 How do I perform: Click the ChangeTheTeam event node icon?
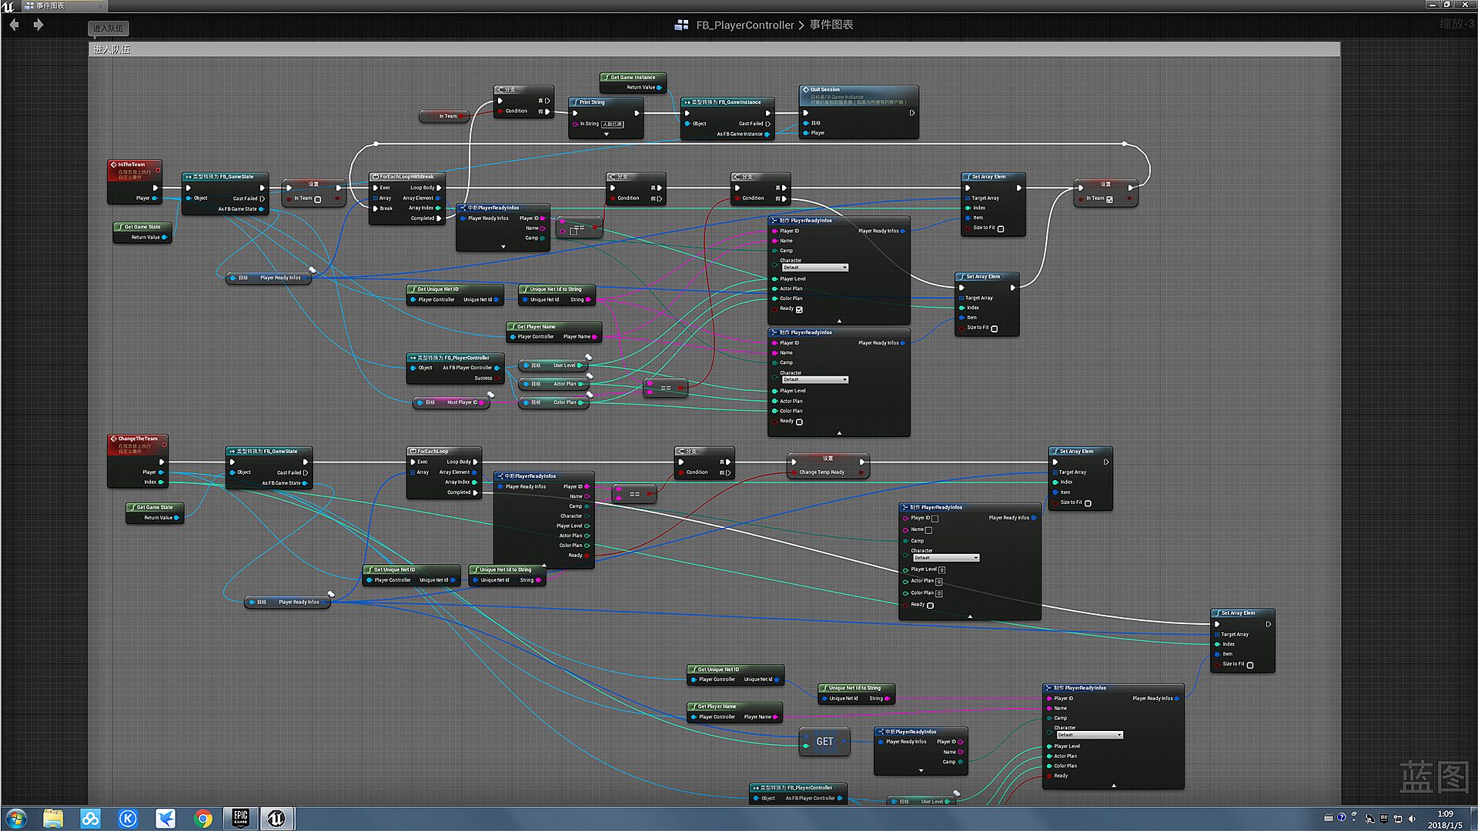pos(114,439)
